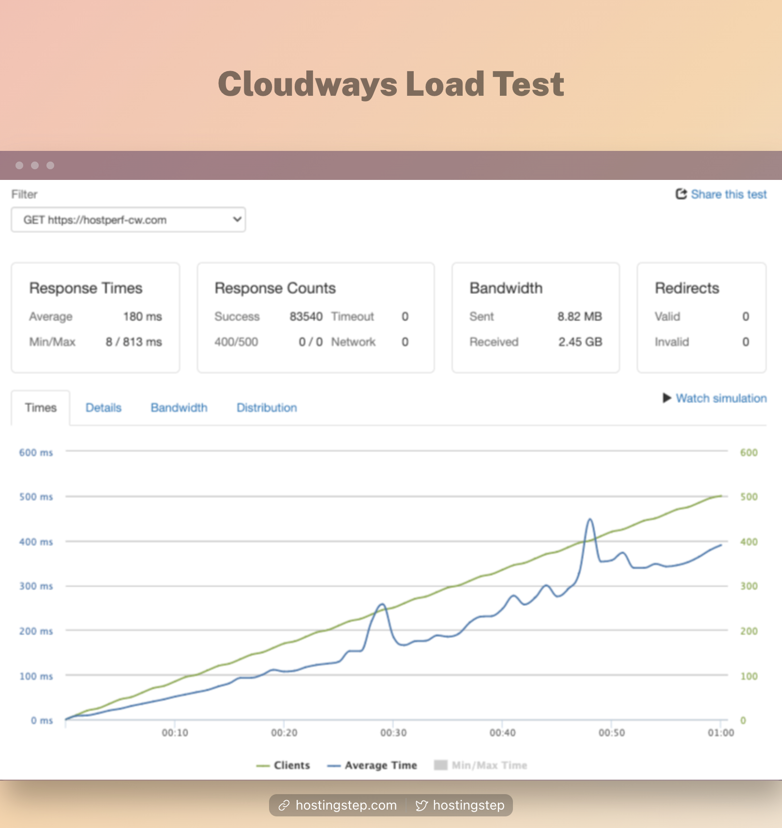Click the Twitter bird icon in footer

coord(421,805)
